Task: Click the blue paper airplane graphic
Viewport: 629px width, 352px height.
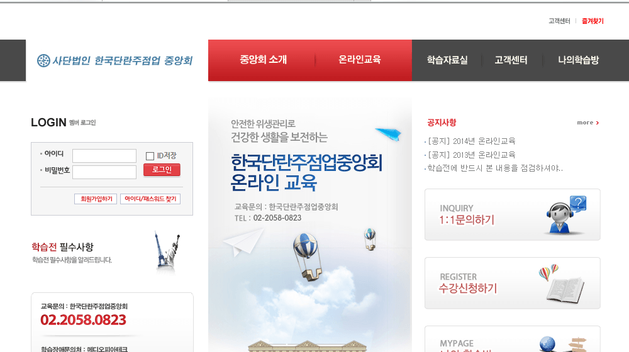Action: point(388,134)
